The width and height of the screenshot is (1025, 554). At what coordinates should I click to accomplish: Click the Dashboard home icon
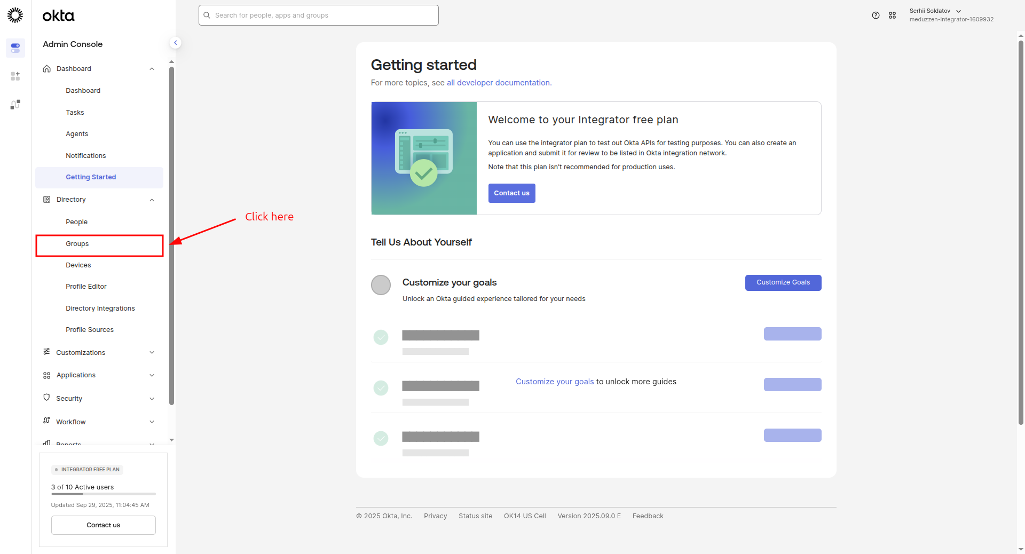pyautogui.click(x=47, y=69)
